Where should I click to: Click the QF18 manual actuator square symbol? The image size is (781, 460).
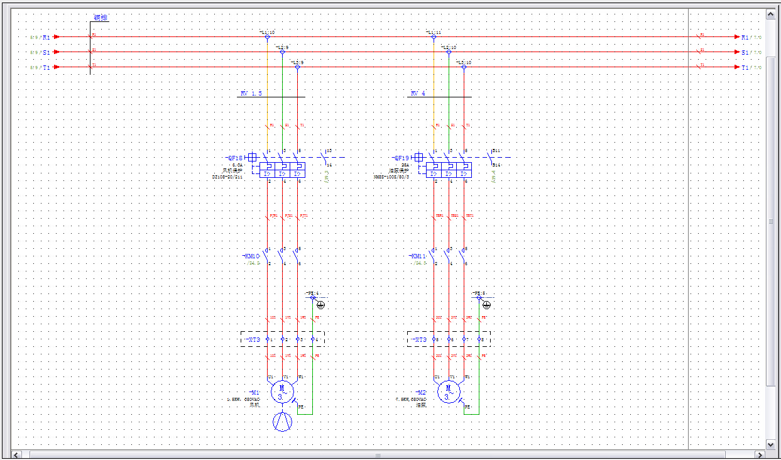pyautogui.click(x=253, y=157)
